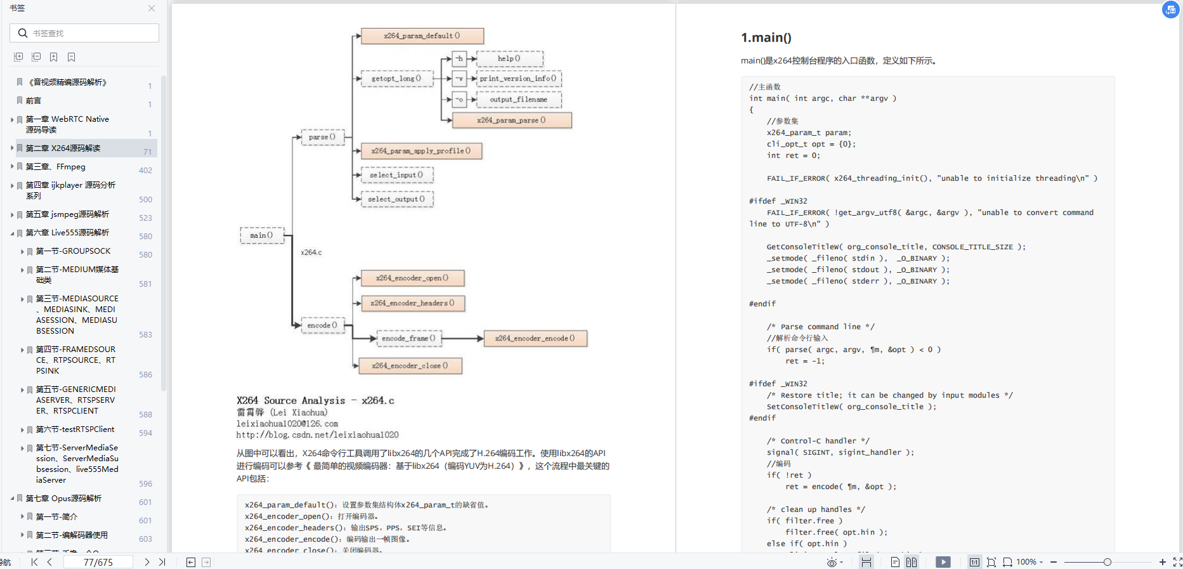Image resolution: width=1183 pixels, height=569 pixels.
Task: Close the bookmarks panel
Action: [152, 8]
